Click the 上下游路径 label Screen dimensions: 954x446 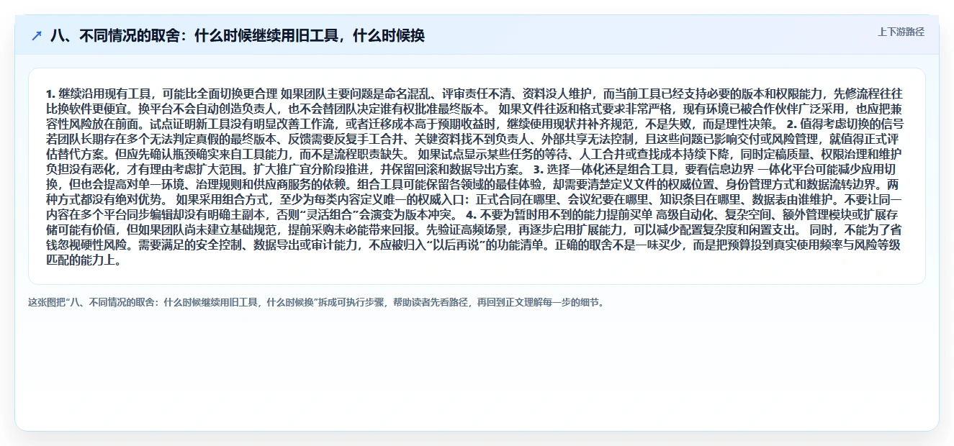pyautogui.click(x=901, y=32)
